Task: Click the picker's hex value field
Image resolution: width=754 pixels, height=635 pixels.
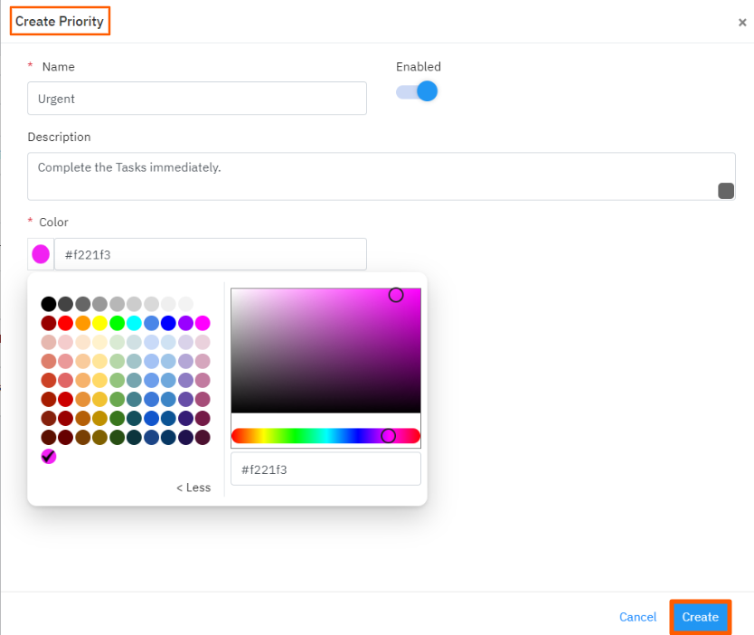Action: point(325,469)
